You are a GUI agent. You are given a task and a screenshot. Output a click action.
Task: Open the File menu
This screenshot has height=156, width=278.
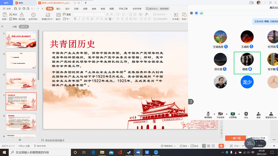[7, 9]
